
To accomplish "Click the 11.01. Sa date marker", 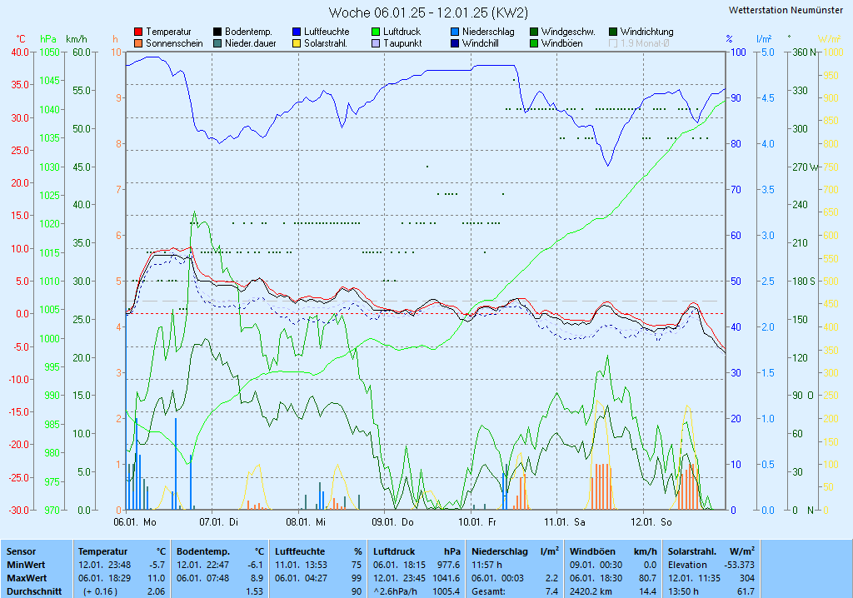I will tap(565, 522).
